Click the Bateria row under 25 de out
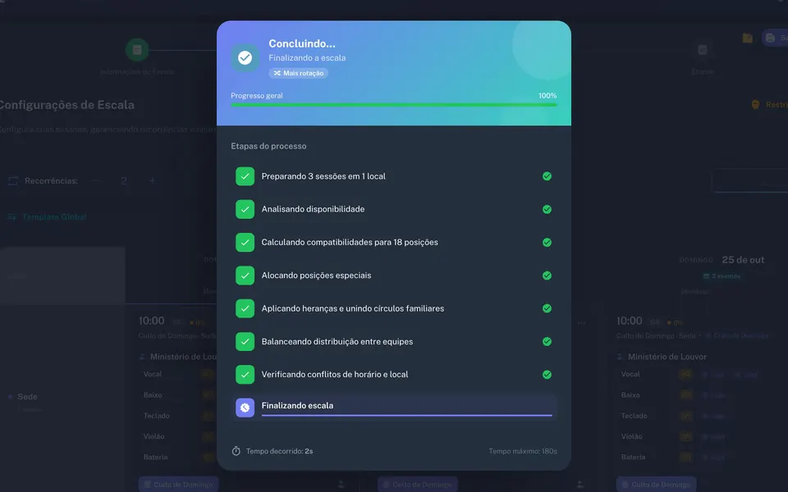788x492 pixels. 673,458
